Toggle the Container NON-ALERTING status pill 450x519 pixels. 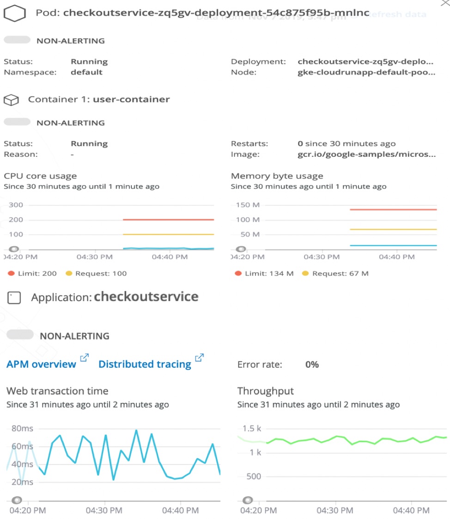coord(17,122)
